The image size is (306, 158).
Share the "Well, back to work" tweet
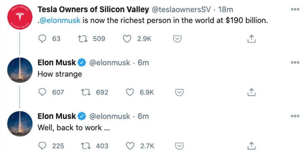pyautogui.click(x=252, y=146)
